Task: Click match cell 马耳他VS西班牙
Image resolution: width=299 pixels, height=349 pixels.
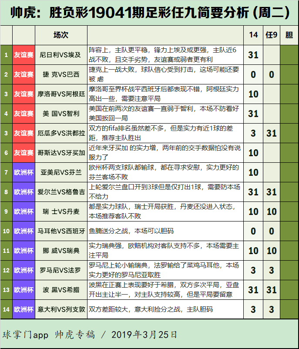Action: coord(61,231)
